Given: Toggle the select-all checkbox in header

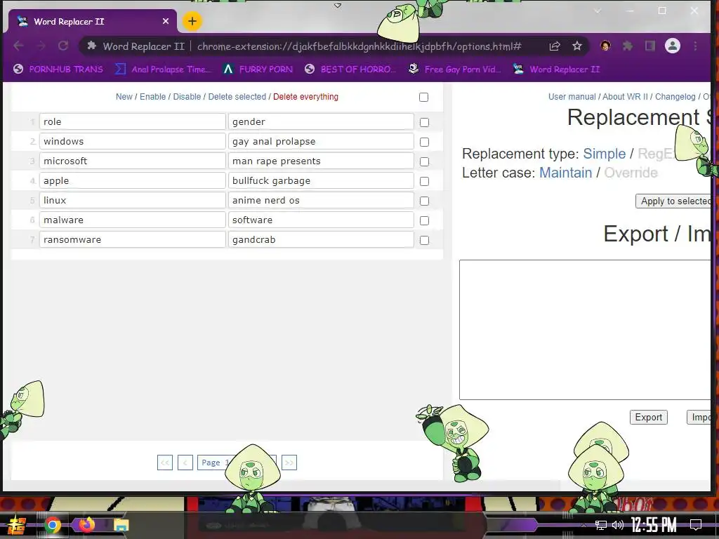Looking at the screenshot, I should 423,97.
